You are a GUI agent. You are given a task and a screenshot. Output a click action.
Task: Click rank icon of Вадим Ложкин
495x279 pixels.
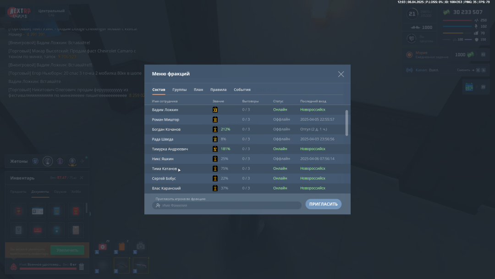pyautogui.click(x=215, y=110)
